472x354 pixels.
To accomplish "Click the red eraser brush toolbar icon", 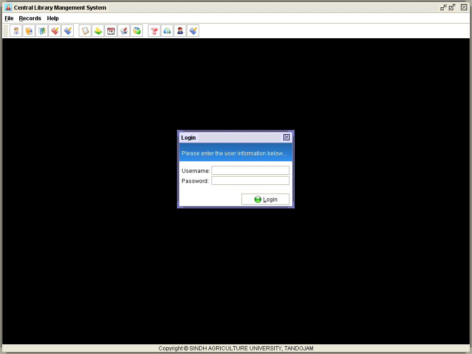I will tap(55, 31).
